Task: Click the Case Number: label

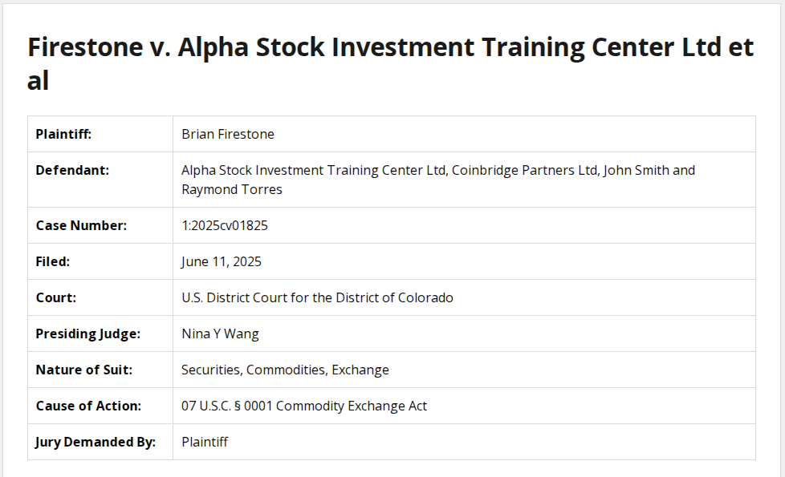Action: [81, 225]
